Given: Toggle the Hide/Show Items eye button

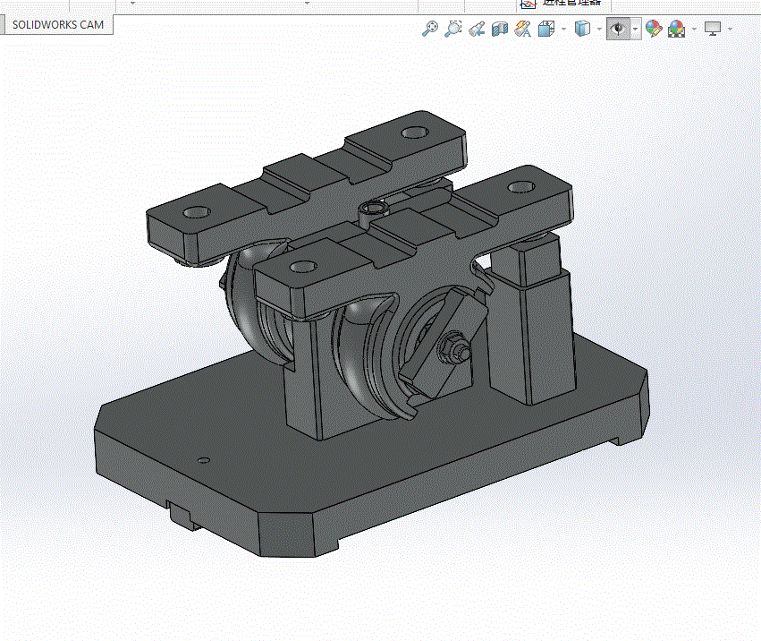Looking at the screenshot, I should tap(618, 29).
